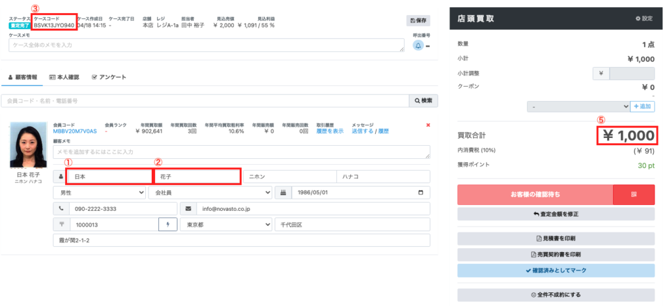The height and width of the screenshot is (306, 667).
Task: Open member code MBBV20M7V0AS link
Action: pyautogui.click(x=75, y=132)
